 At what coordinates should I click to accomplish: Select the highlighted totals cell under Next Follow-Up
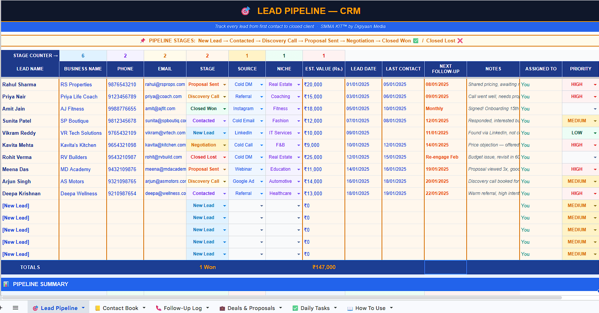click(445, 267)
